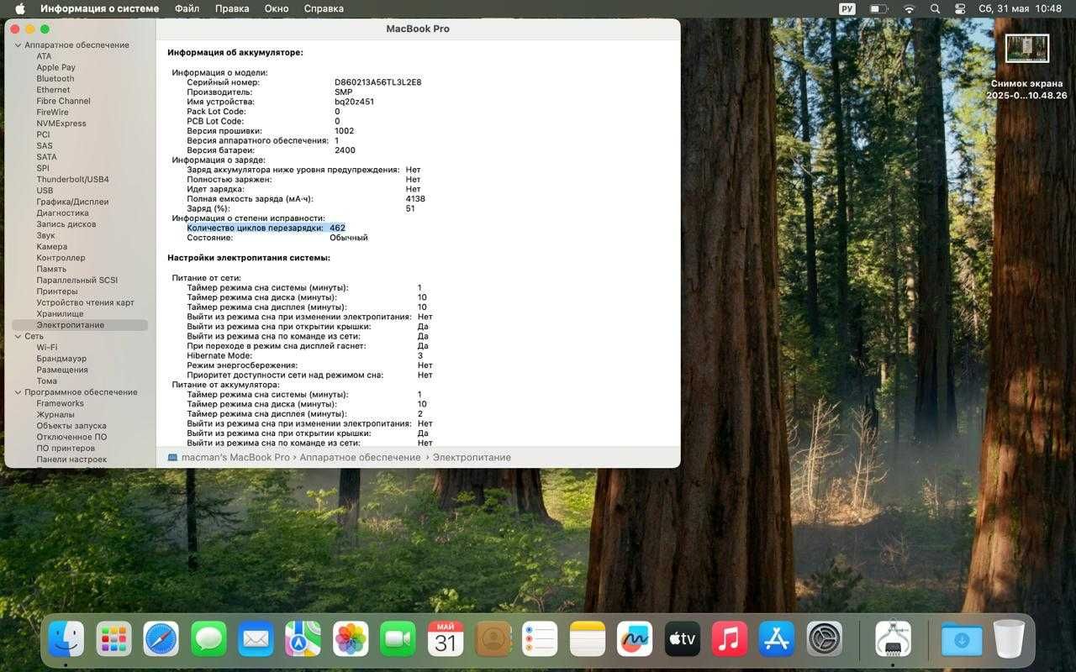The image size is (1076, 672).
Task: Select Thunderbolt/USB4 in the sidebar
Action: click(x=72, y=180)
